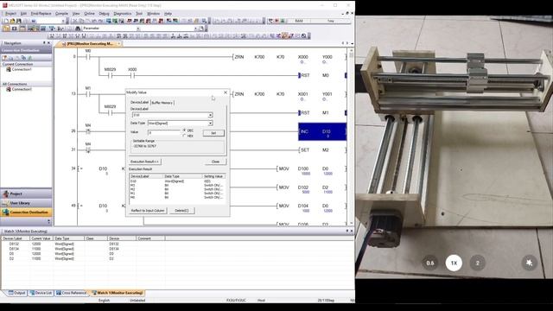Switch to Buffer Memory tab in Modify Value

[x=162, y=103]
